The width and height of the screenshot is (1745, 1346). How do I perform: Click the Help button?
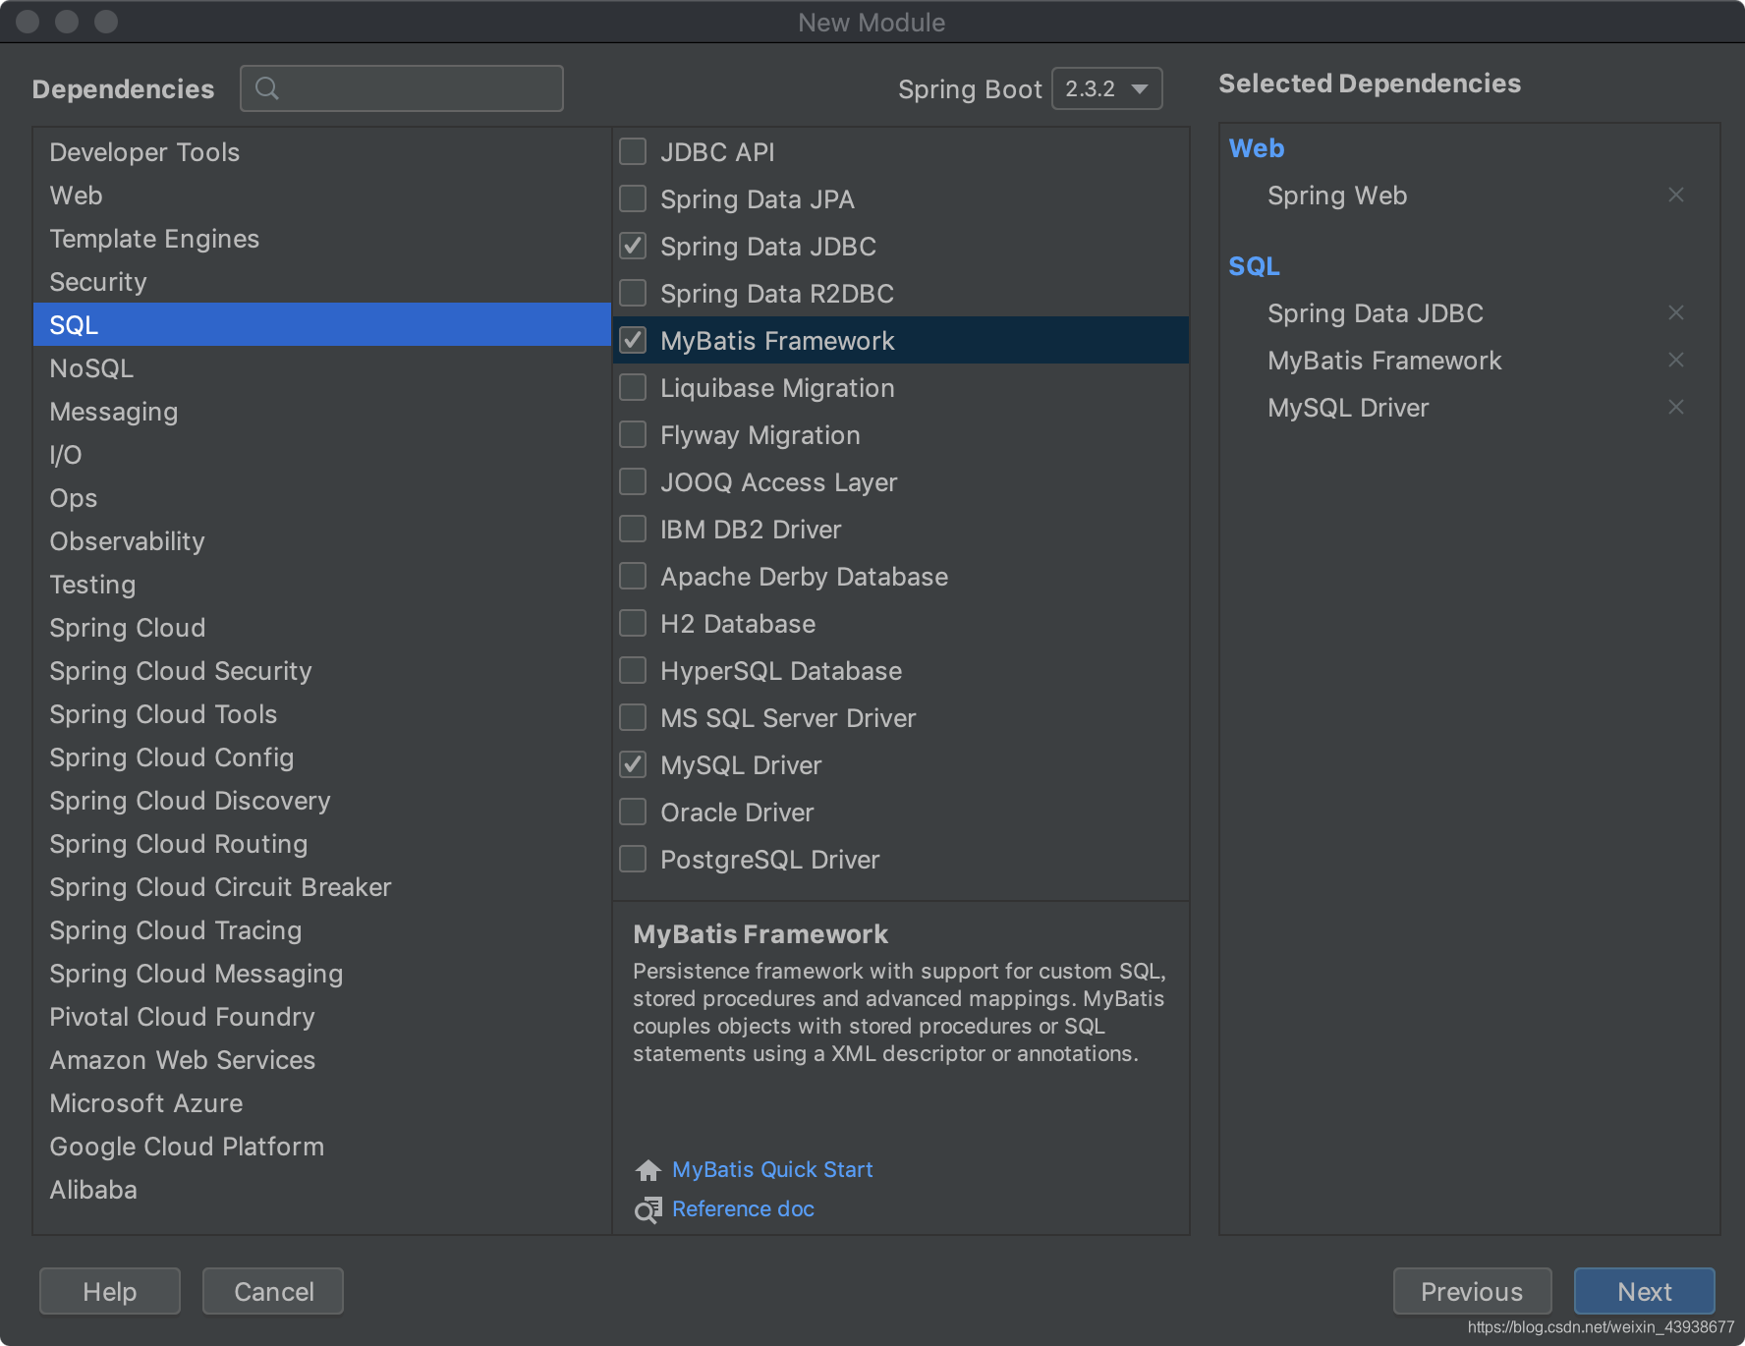110,1291
